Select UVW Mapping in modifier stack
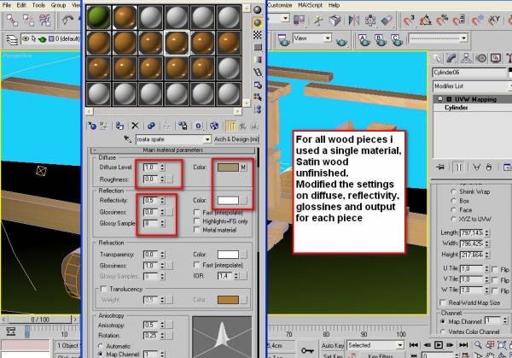Image resolution: width=512 pixels, height=358 pixels. point(475,99)
